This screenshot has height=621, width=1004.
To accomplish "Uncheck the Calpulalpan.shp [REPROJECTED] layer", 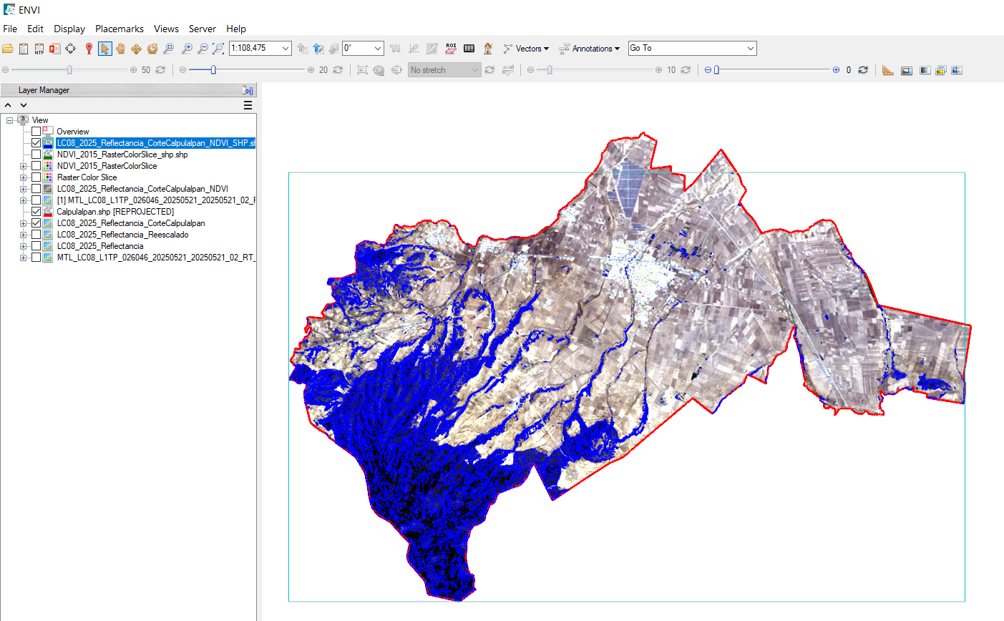I will click(36, 212).
